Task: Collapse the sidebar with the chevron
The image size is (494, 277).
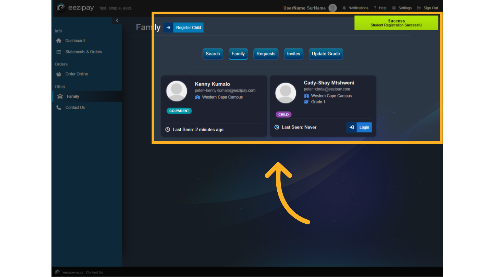Action: point(117,20)
